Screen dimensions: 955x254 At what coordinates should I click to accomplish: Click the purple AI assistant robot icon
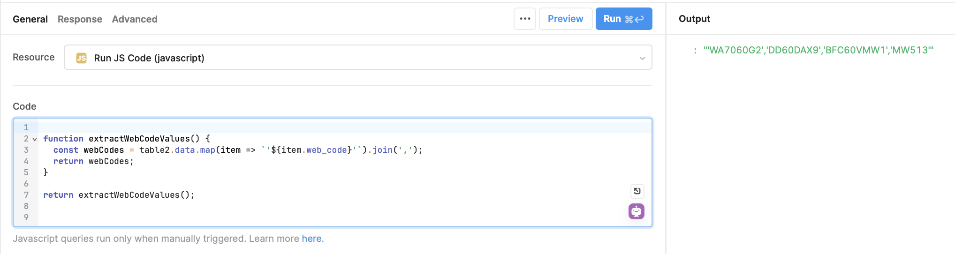coord(637,211)
